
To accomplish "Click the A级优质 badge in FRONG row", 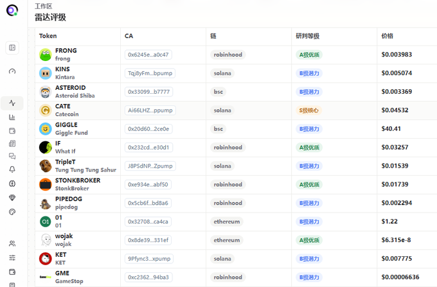I will (309, 55).
